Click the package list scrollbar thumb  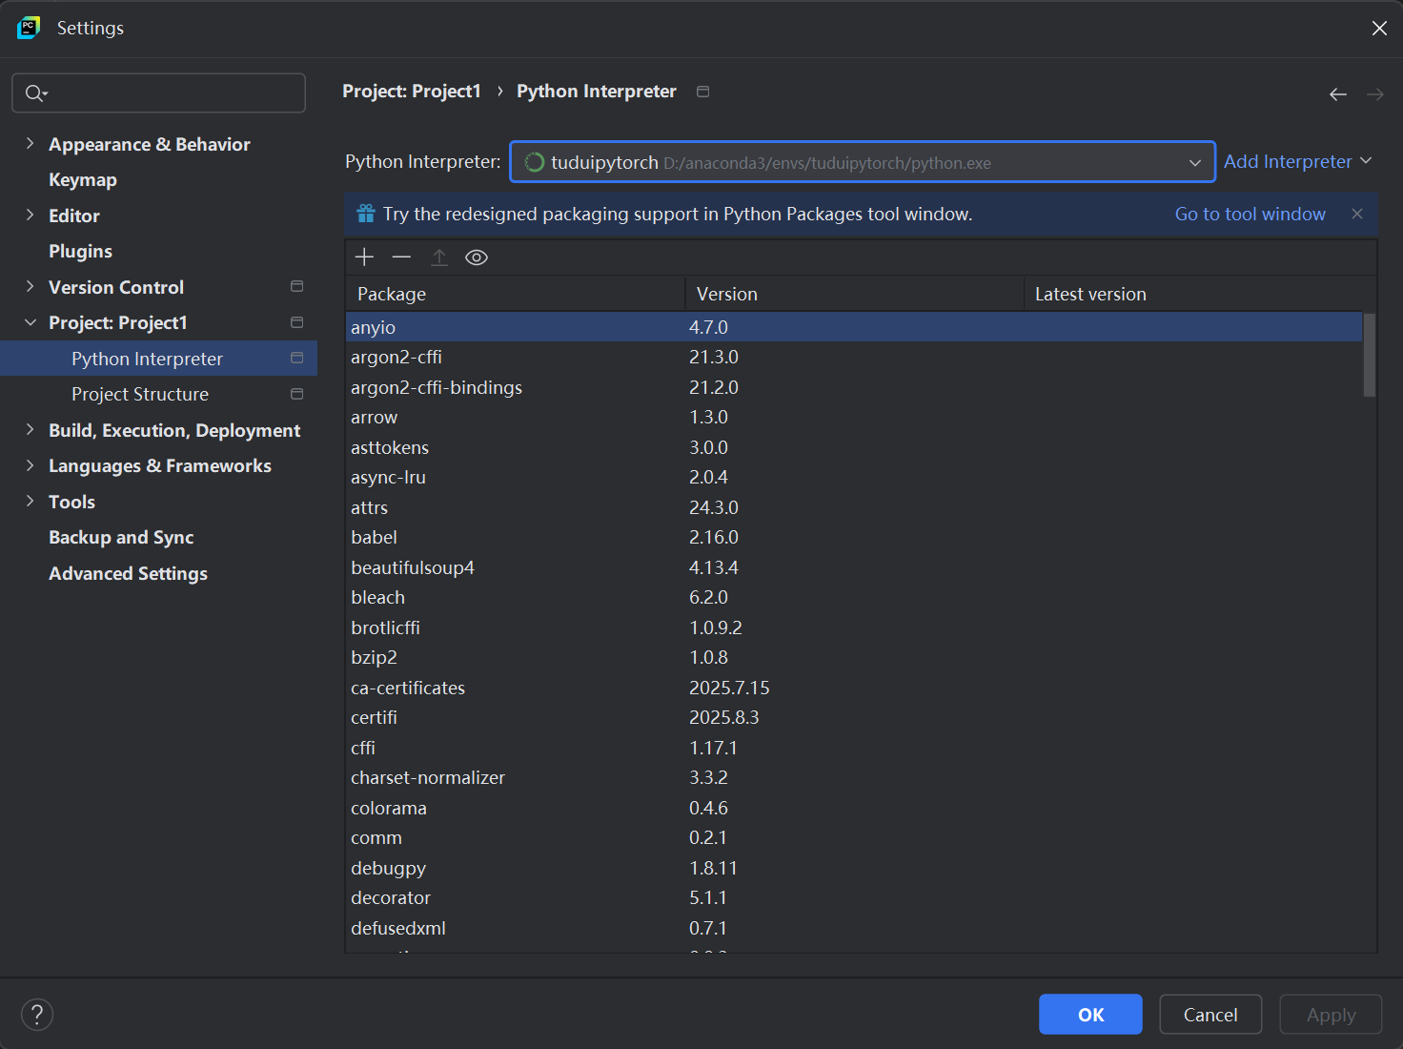coord(1370,355)
